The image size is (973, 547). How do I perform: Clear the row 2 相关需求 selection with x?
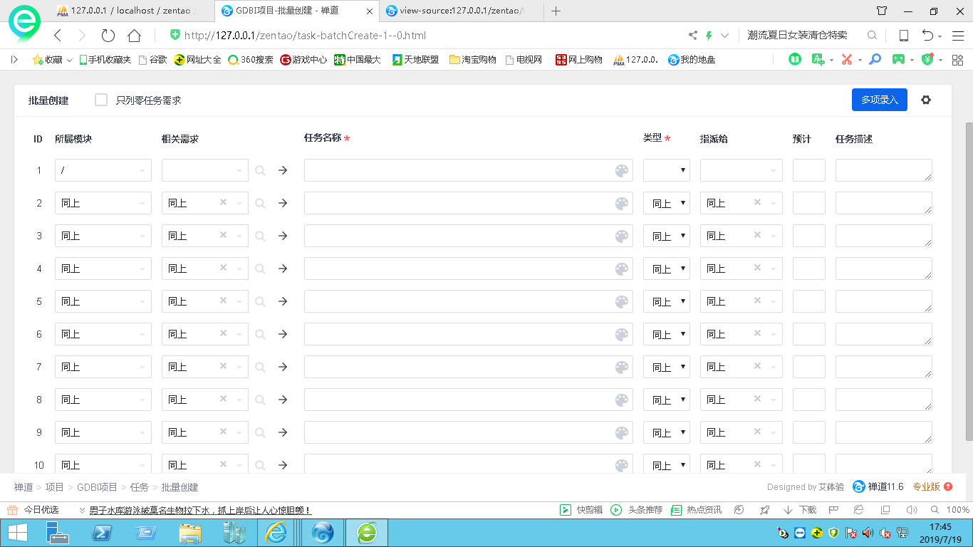[x=223, y=202]
